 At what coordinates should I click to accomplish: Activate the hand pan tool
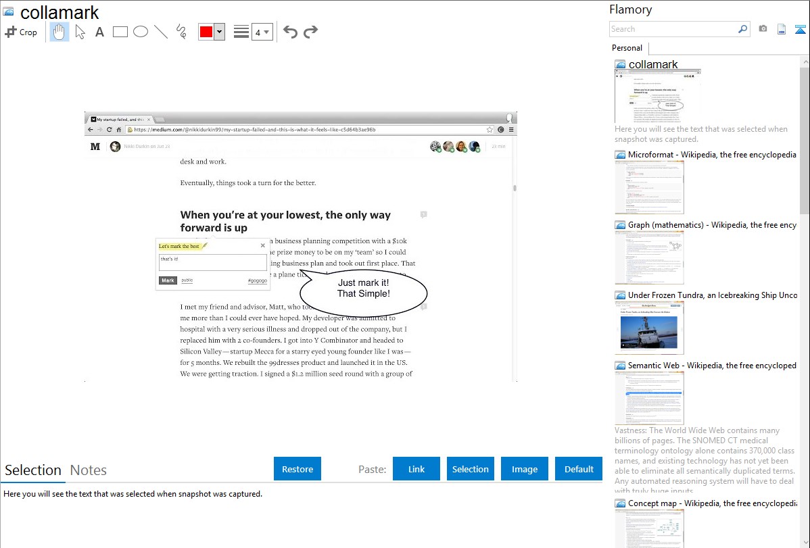pyautogui.click(x=59, y=32)
